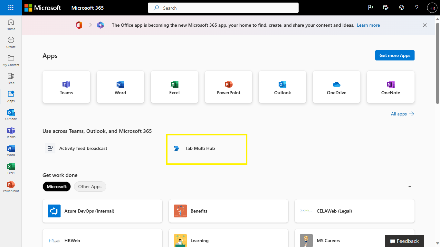This screenshot has height=247, width=440.
Task: Launch PowerPoint from the left sidebar
Action: point(11,187)
